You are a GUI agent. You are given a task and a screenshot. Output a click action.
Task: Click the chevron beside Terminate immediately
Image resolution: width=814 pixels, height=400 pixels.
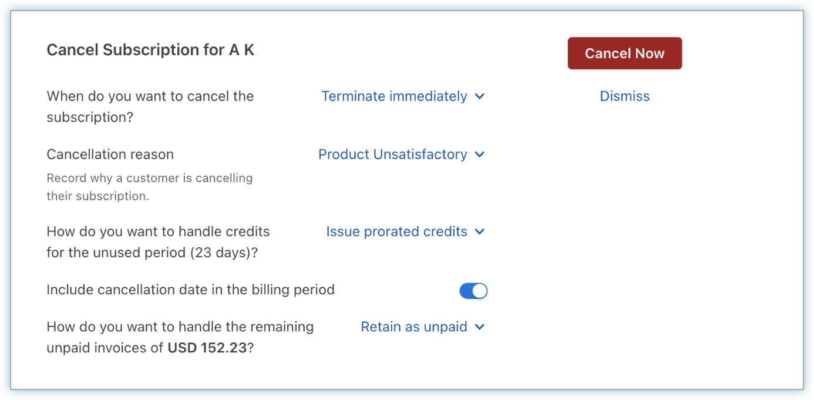coord(479,96)
